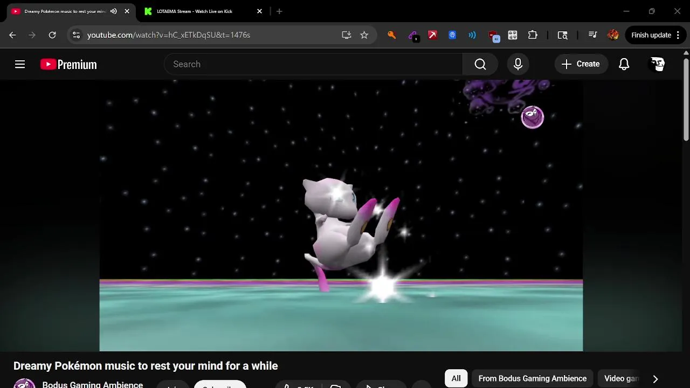Open the orange key extension
This screenshot has height=388, width=690.
[x=392, y=35]
